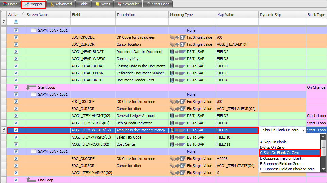Click the dropdown list scrollbar thumb
Screen dimensions: 327x183
(x=323, y=148)
